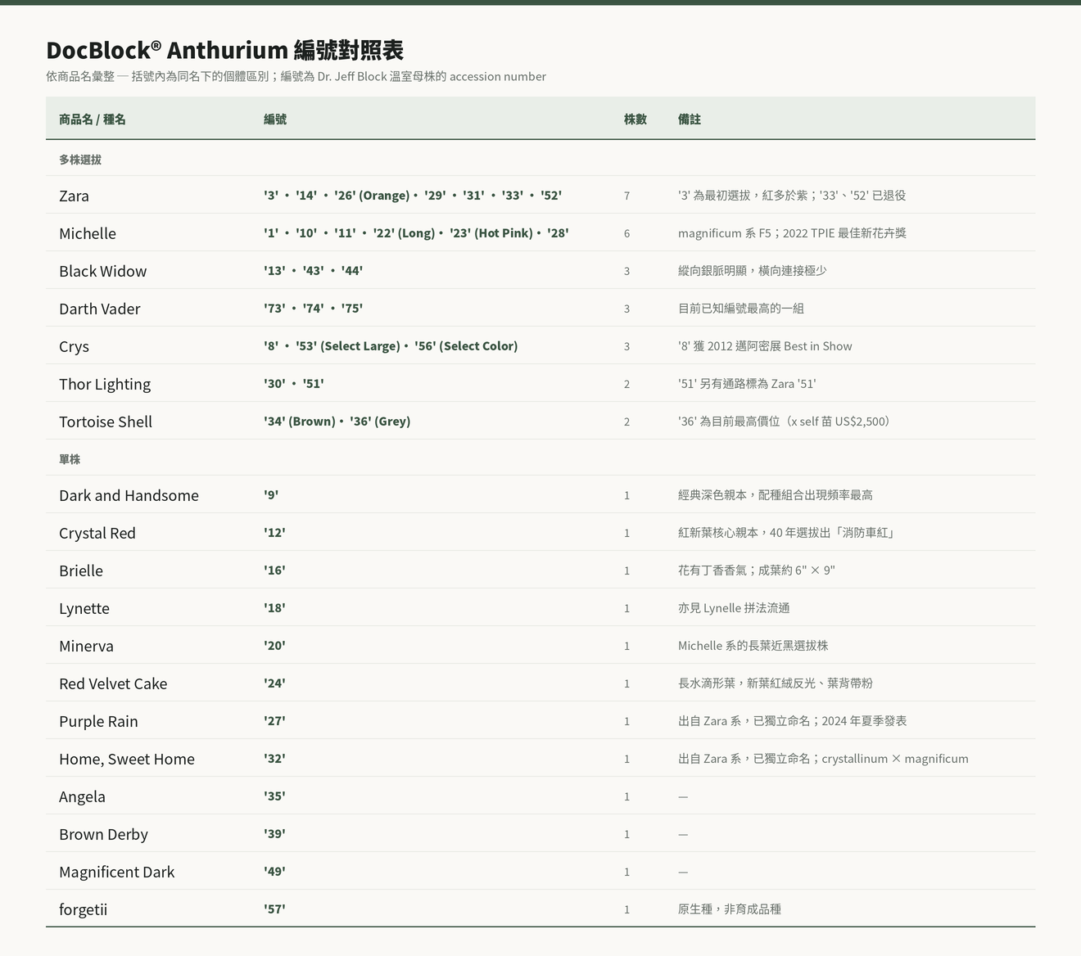Click Thor Lighting numbers '30' • '51'
Screen dimensions: 1081x956
pyautogui.click(x=294, y=384)
